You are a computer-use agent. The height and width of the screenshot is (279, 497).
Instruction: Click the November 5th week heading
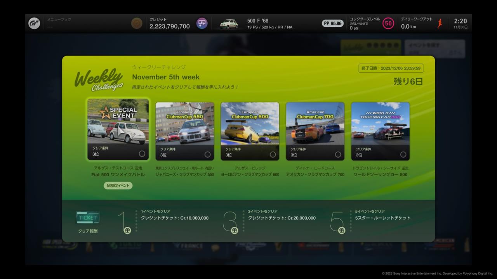point(166,77)
